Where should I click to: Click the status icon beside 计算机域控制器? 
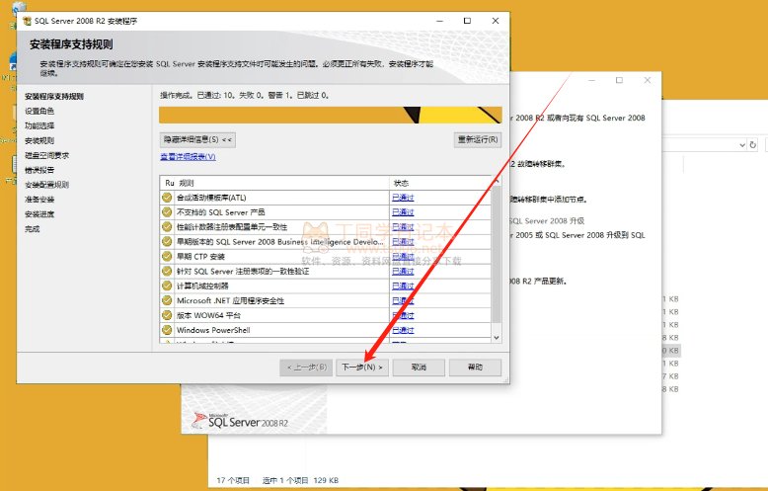click(167, 286)
